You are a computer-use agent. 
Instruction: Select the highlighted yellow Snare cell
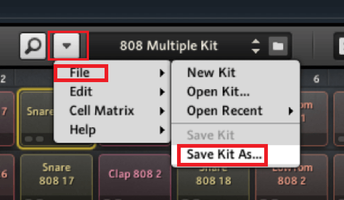[36, 118]
